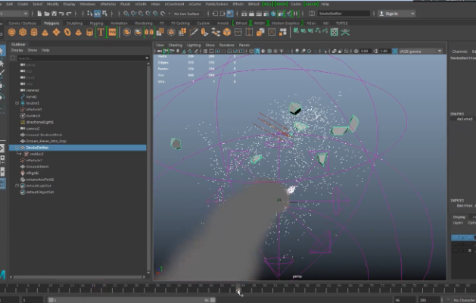
Task: Click the magnet Snap to Grids icon
Action: (x=126, y=14)
